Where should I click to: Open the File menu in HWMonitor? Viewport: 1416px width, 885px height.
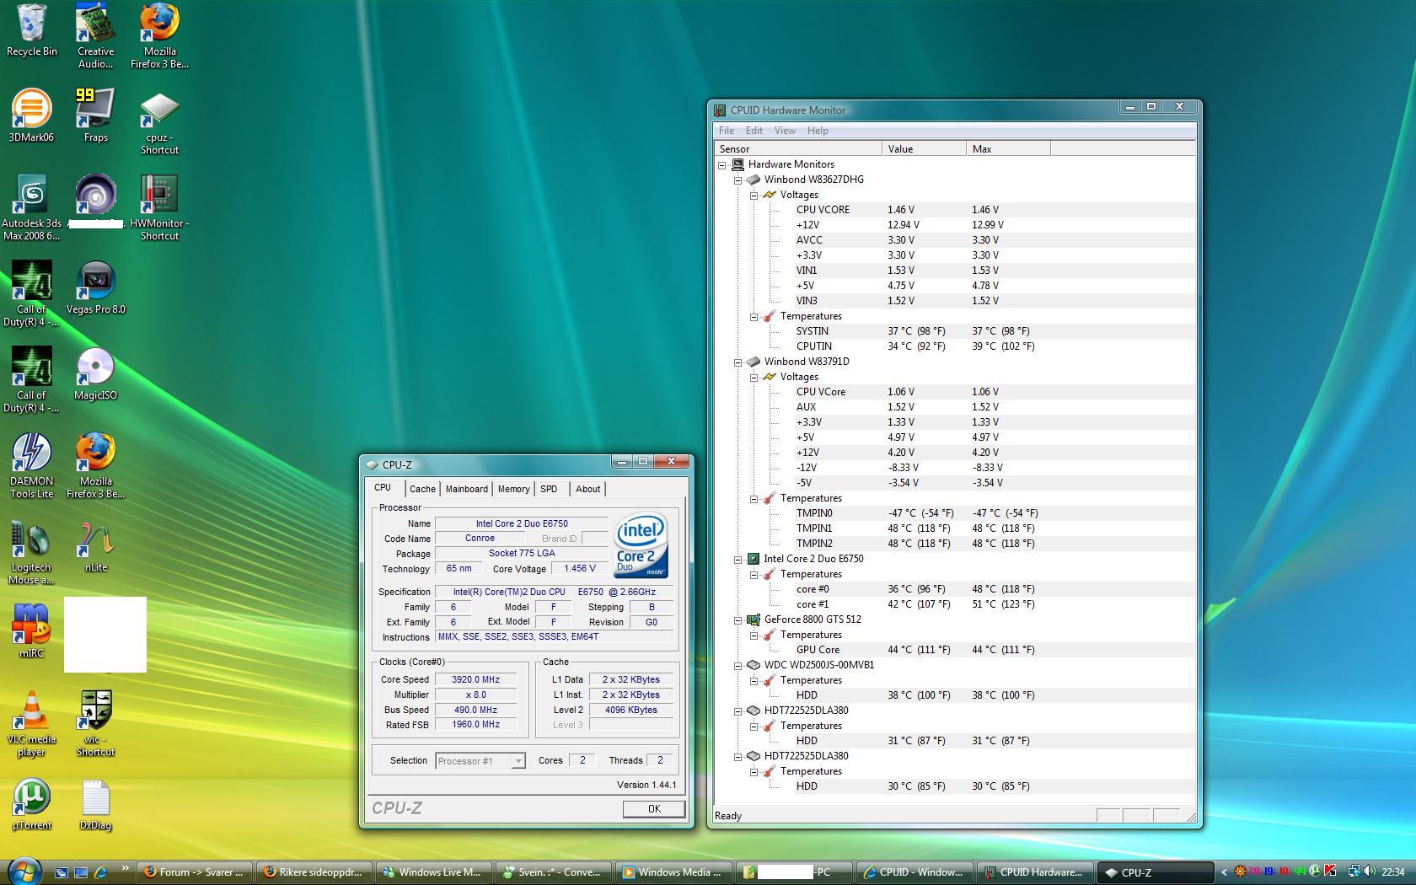727,131
